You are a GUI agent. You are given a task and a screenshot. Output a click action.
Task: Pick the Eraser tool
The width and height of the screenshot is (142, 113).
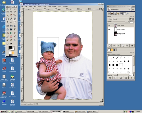(11, 36)
